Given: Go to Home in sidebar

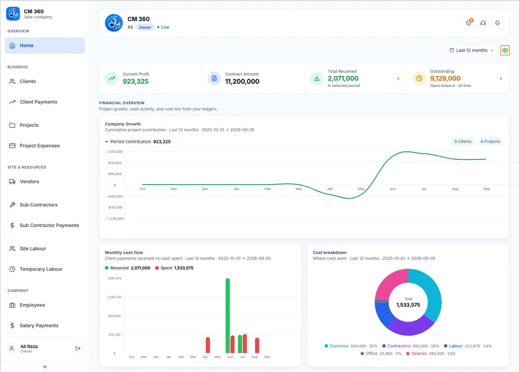Looking at the screenshot, I should click(45, 45).
